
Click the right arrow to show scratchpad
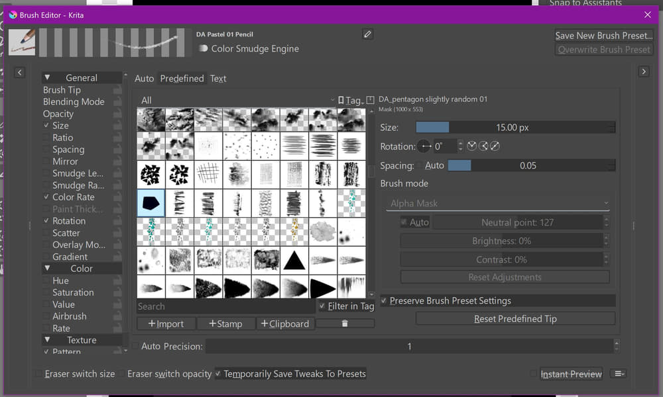point(643,72)
